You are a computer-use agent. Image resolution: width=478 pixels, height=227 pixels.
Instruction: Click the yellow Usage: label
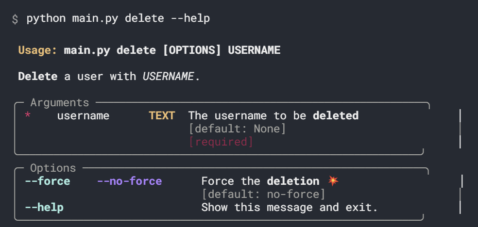38,50
